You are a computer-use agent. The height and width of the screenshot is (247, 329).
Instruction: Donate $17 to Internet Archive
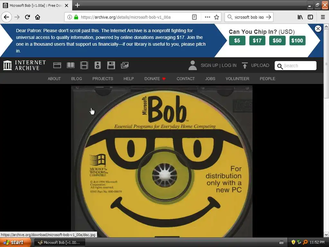[x=257, y=40]
